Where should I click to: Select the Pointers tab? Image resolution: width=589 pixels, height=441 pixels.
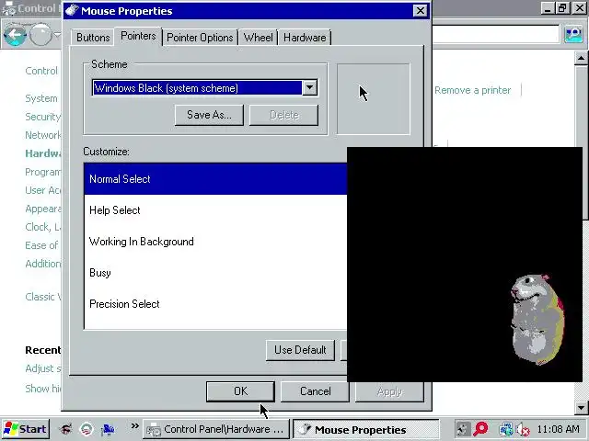[x=138, y=36]
